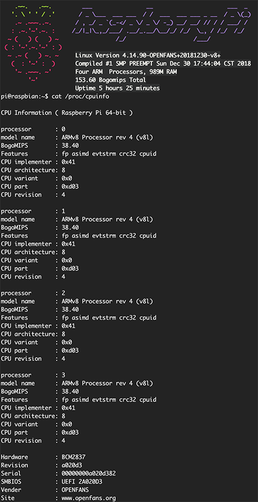The width and height of the screenshot is (258, 502).
Task: Click the Four ARM Processors line
Action: click(x=126, y=72)
